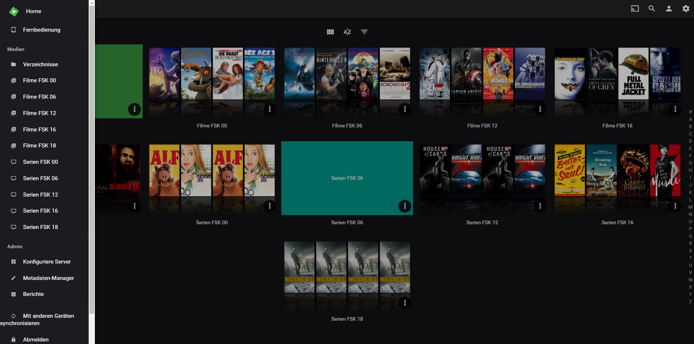Open more menu on Filme FSK 00 card

pos(270,109)
